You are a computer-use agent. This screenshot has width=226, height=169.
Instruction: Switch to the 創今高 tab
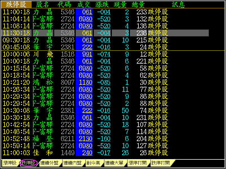tap(93, 163)
